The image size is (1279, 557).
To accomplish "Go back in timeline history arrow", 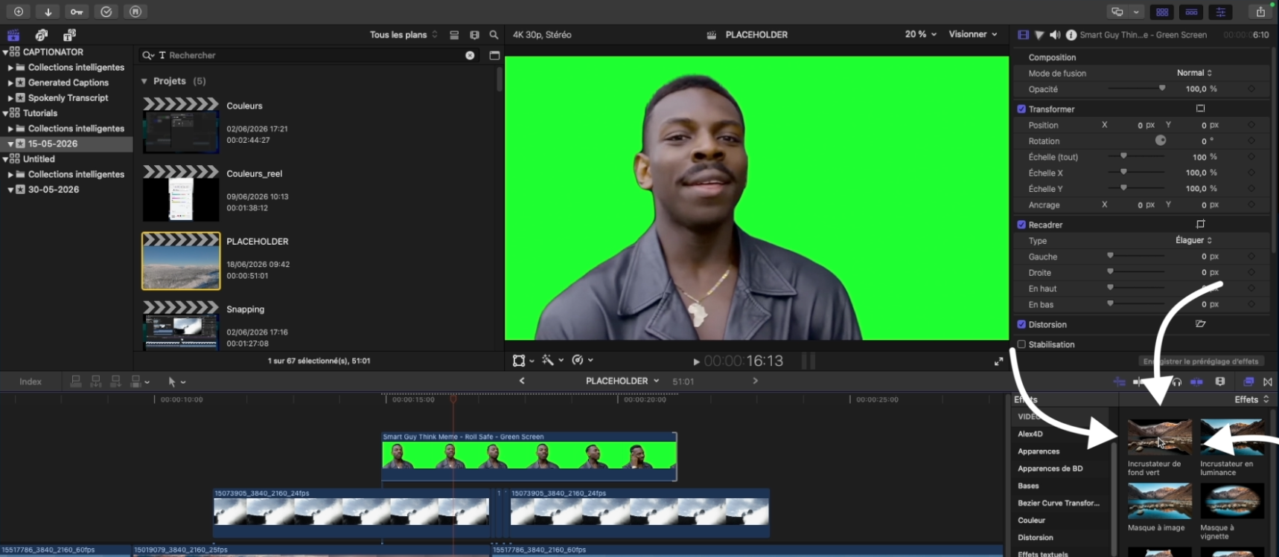I will [522, 381].
